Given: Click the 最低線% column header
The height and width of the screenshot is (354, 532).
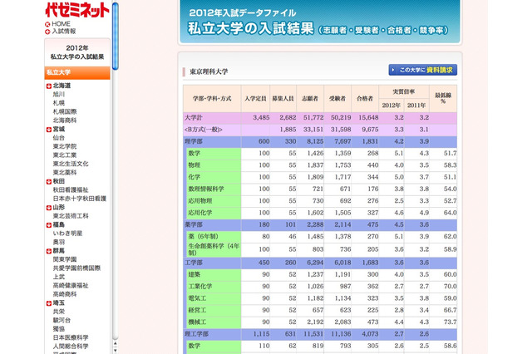Looking at the screenshot, I should [x=443, y=99].
